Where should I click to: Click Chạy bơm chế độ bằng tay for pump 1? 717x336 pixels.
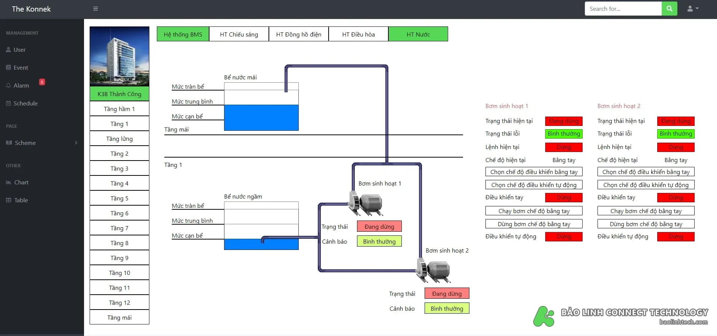[534, 211]
